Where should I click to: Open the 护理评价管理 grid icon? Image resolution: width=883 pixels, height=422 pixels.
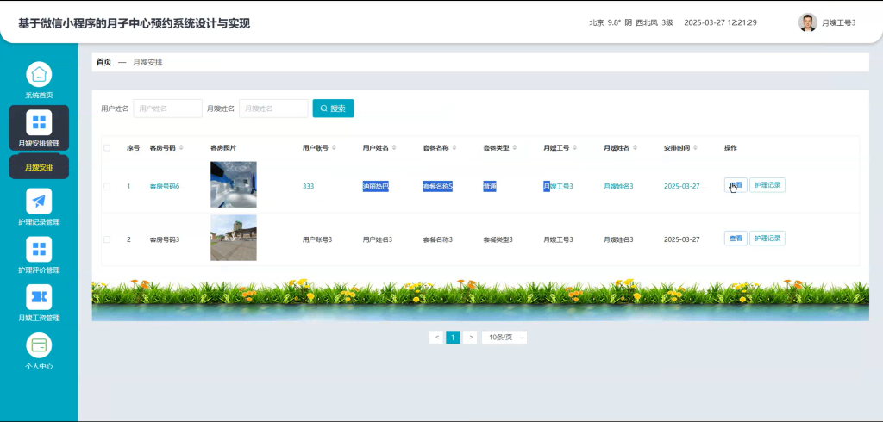click(x=39, y=249)
